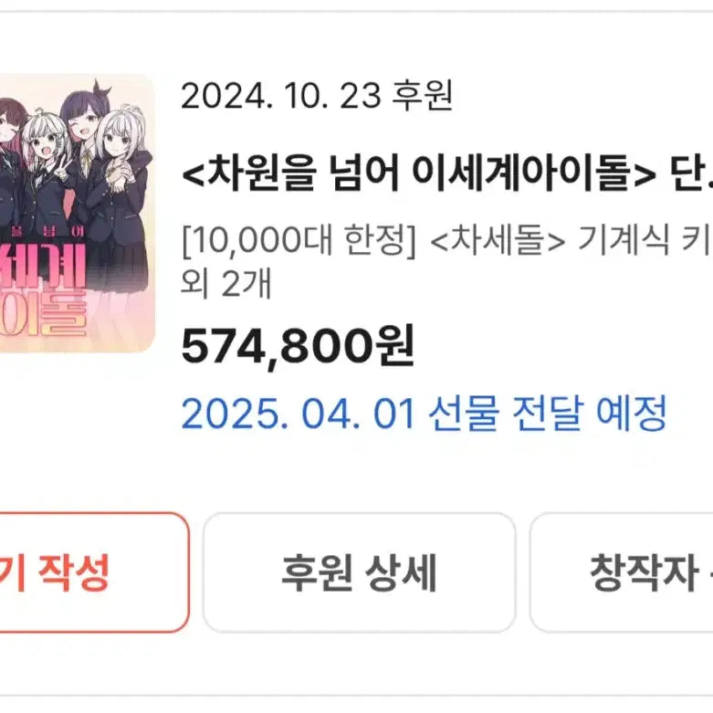This screenshot has height=713, width=713.
Task: Click the [10,000대 한정] reward description
Action: pos(299,240)
